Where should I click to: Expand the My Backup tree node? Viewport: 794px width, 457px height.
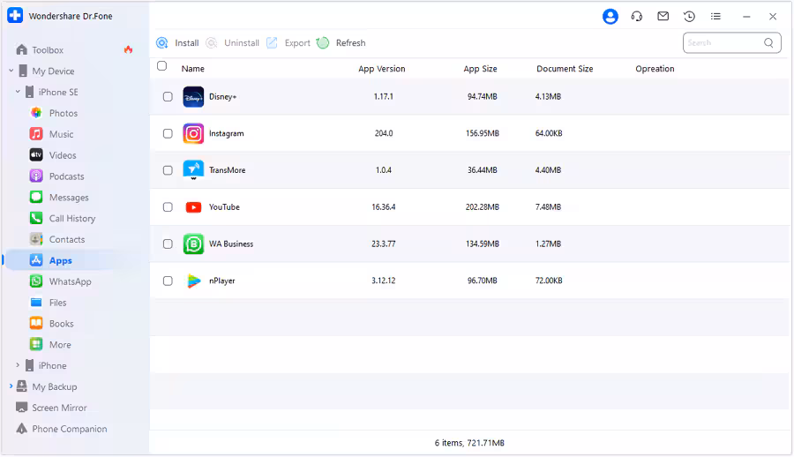point(11,386)
